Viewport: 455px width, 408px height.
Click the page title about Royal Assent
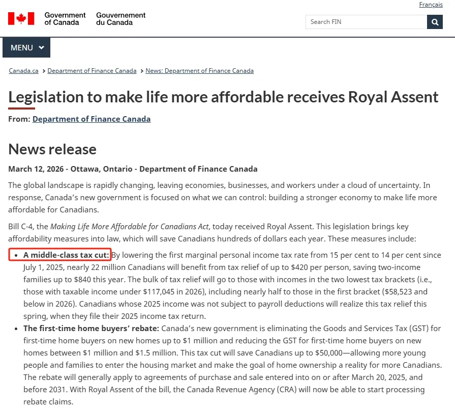[223, 97]
